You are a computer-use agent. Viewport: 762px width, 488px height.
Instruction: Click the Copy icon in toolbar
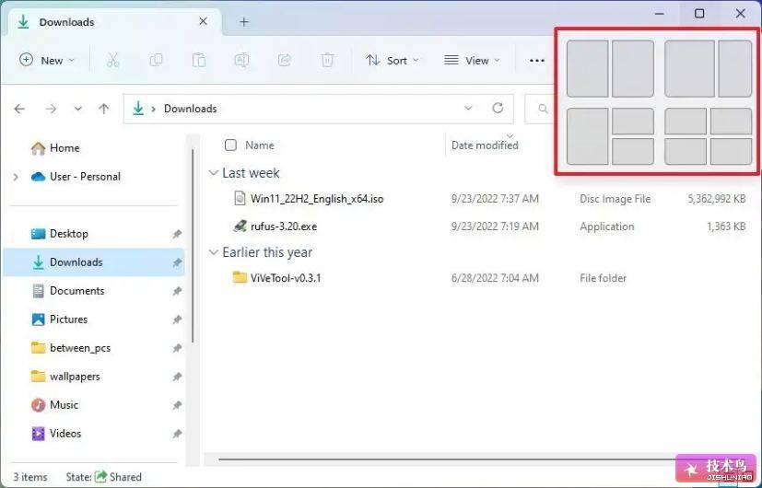tap(156, 60)
